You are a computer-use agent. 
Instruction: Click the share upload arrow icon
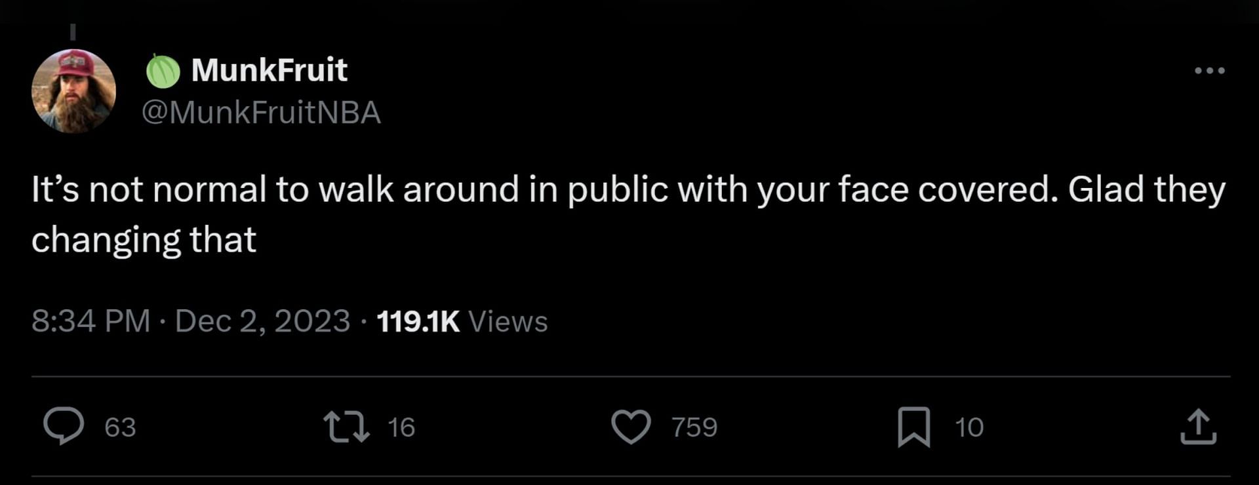point(1198,427)
